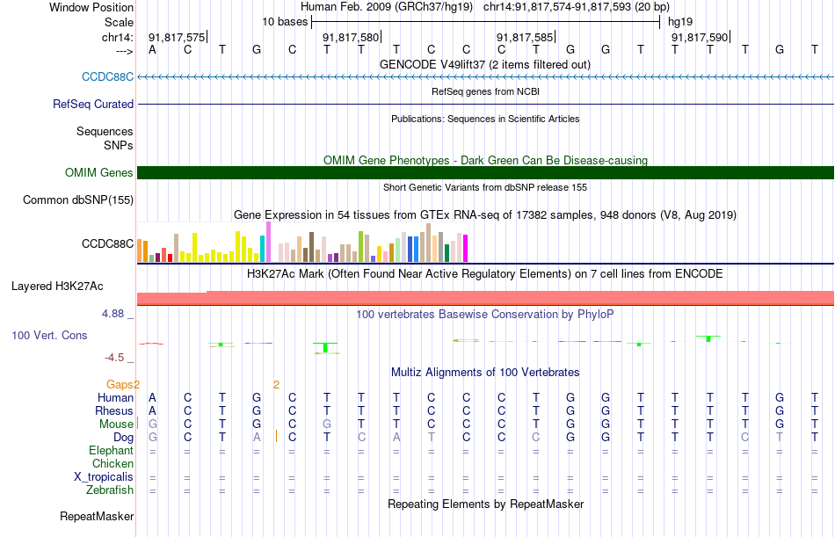Click the -4.5 conservation scale minimum

(x=114, y=357)
